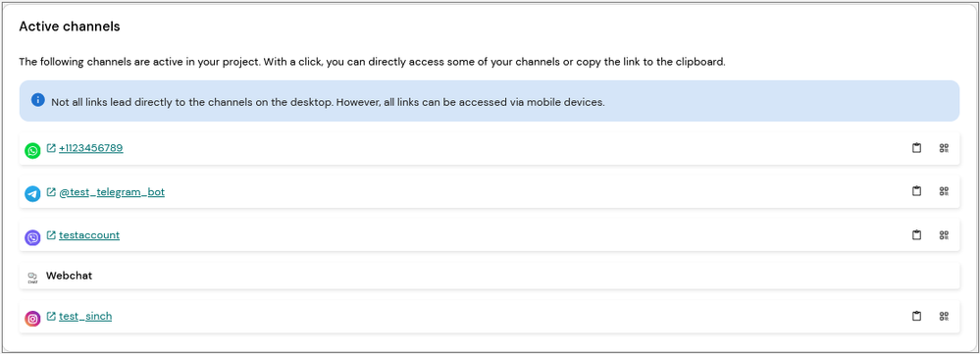
Task: Copy the WhatsApp +1123456789 link to clipboard
Action: pyautogui.click(x=916, y=148)
